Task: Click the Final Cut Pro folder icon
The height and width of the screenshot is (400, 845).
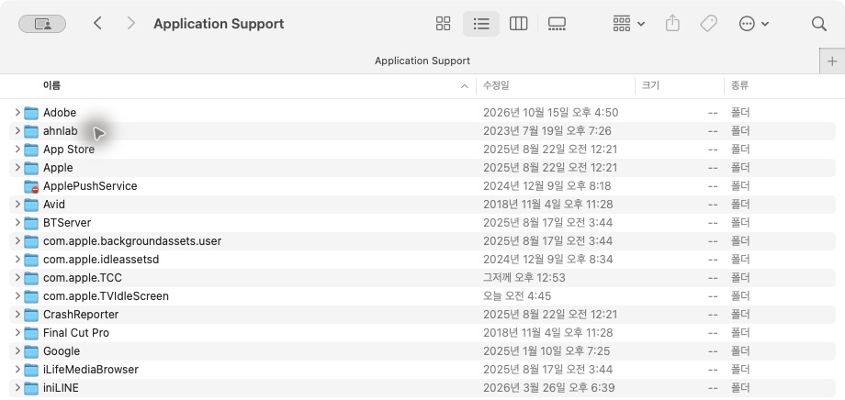Action: point(31,333)
